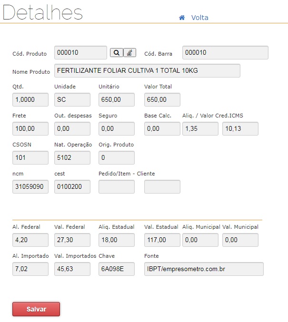288x322 pixels.
Task: Click the Cód. Produto input field
Action: click(80, 53)
